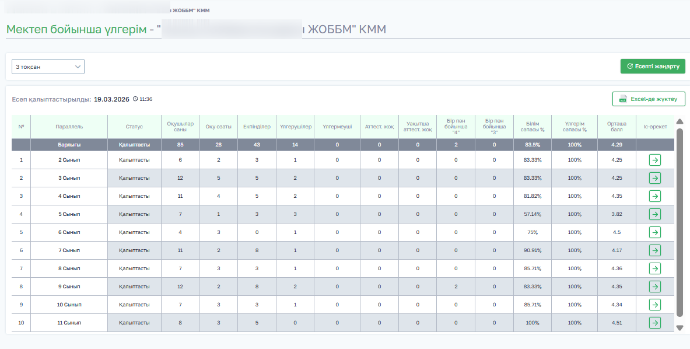The width and height of the screenshot is (690, 349).
Task: Click the Білім сапасы % column header
Action: click(x=533, y=127)
